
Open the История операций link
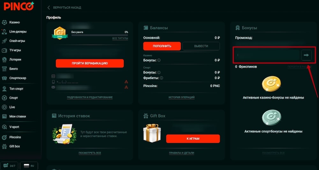(182, 97)
